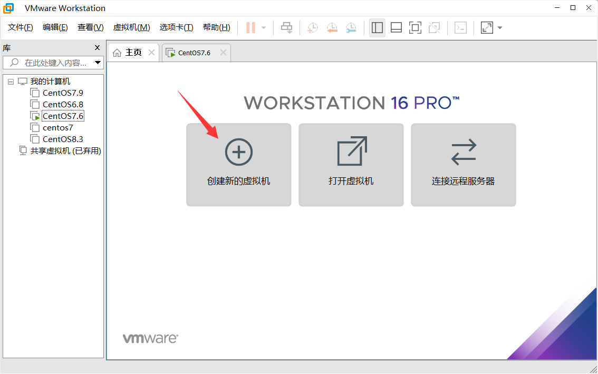Click the shared VMs icon beside 共享虚拟机
This screenshot has height=374, width=598.
point(23,150)
